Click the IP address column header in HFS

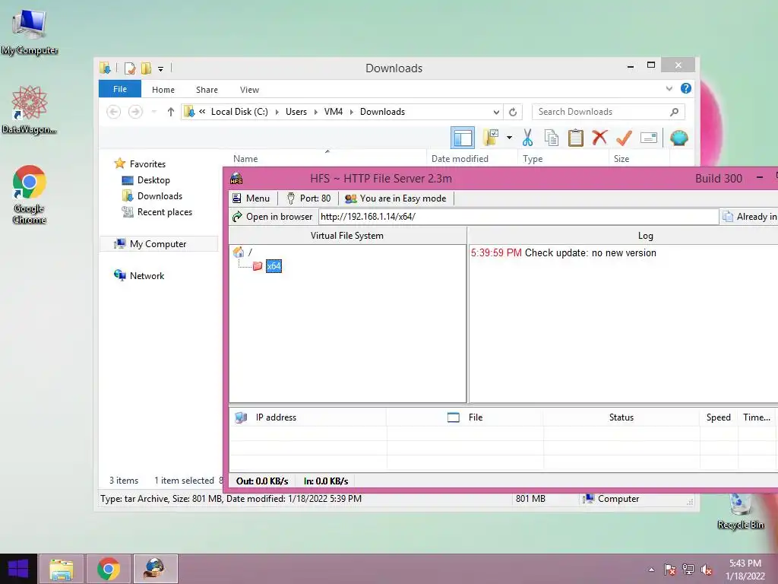tap(308, 417)
